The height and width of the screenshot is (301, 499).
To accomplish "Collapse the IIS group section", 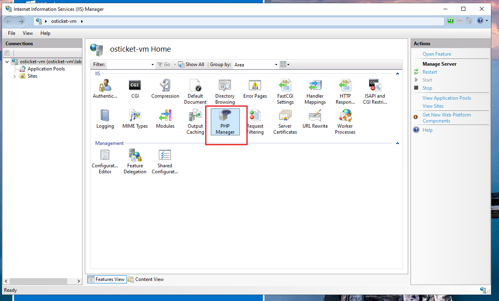I will pyautogui.click(x=397, y=74).
